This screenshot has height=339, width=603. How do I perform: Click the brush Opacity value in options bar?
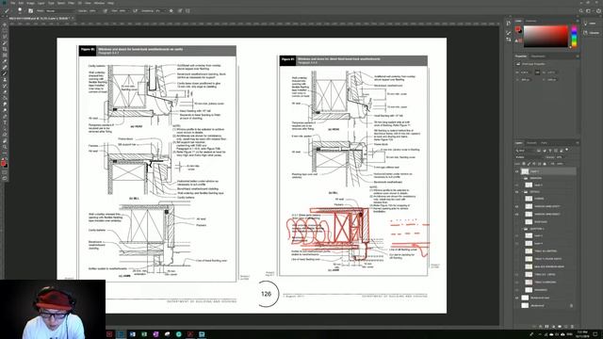pyautogui.click(x=93, y=10)
